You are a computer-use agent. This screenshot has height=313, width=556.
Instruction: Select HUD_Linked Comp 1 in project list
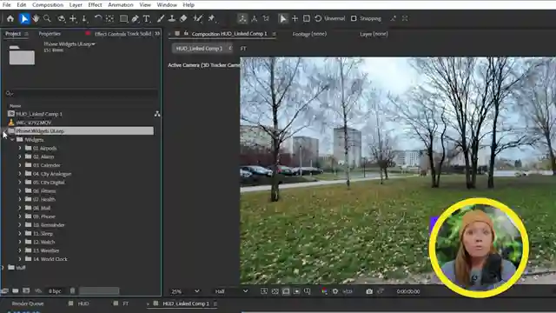point(39,114)
